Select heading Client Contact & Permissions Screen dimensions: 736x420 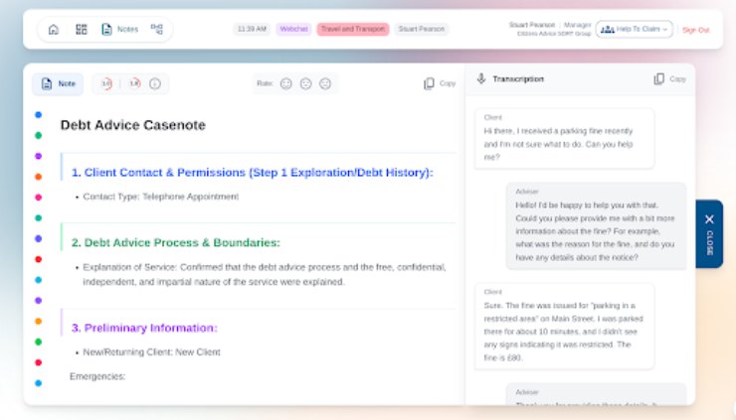tap(252, 173)
